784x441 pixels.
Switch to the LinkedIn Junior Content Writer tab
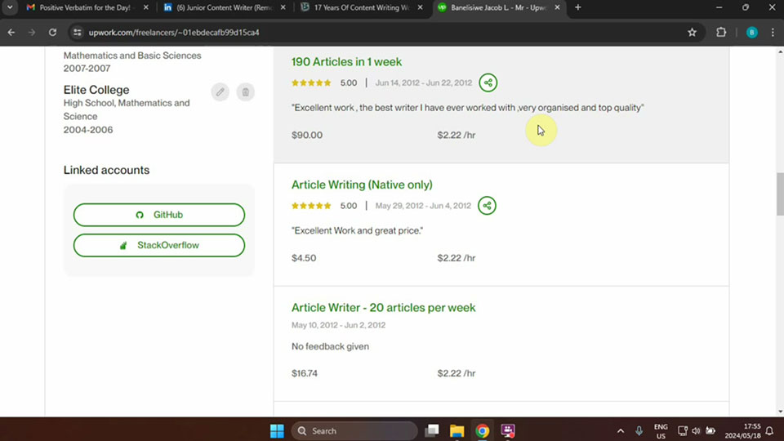pos(222,7)
